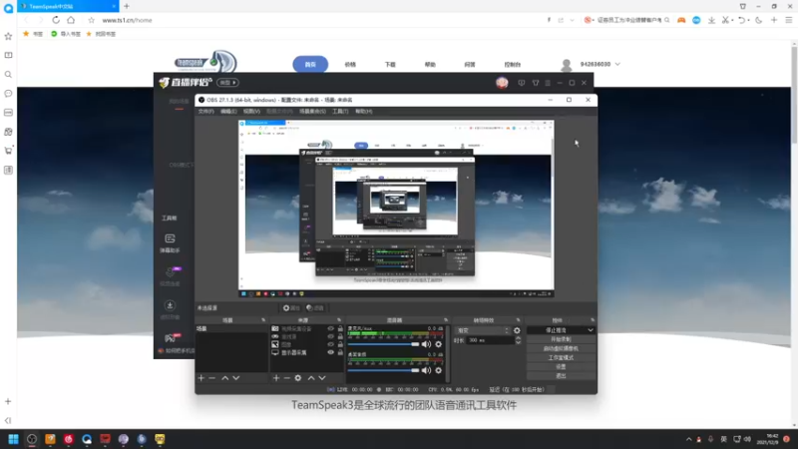Open OBS Tools menu
The image size is (798, 449).
coord(340,111)
